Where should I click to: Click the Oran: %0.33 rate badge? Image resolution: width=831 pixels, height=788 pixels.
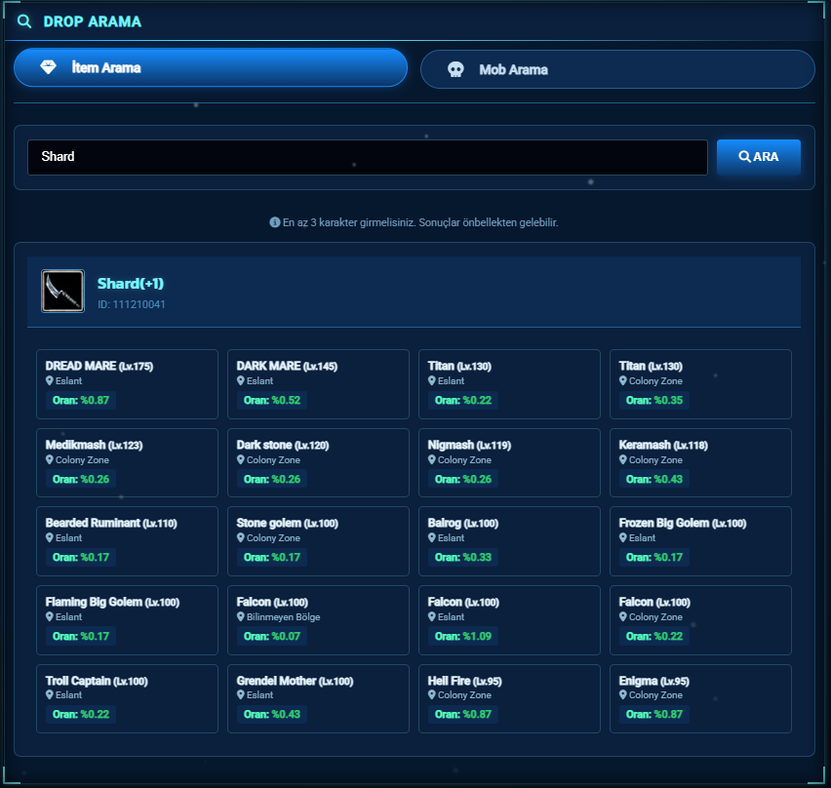[463, 557]
